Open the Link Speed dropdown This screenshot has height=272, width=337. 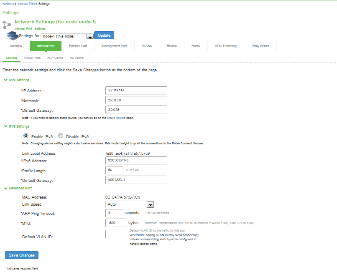pos(150,204)
